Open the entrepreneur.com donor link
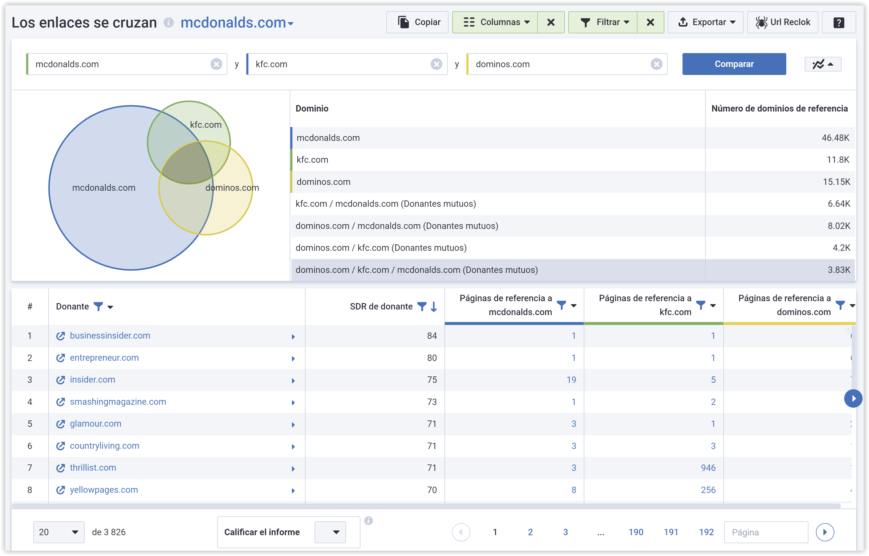The image size is (869, 556). pos(104,358)
